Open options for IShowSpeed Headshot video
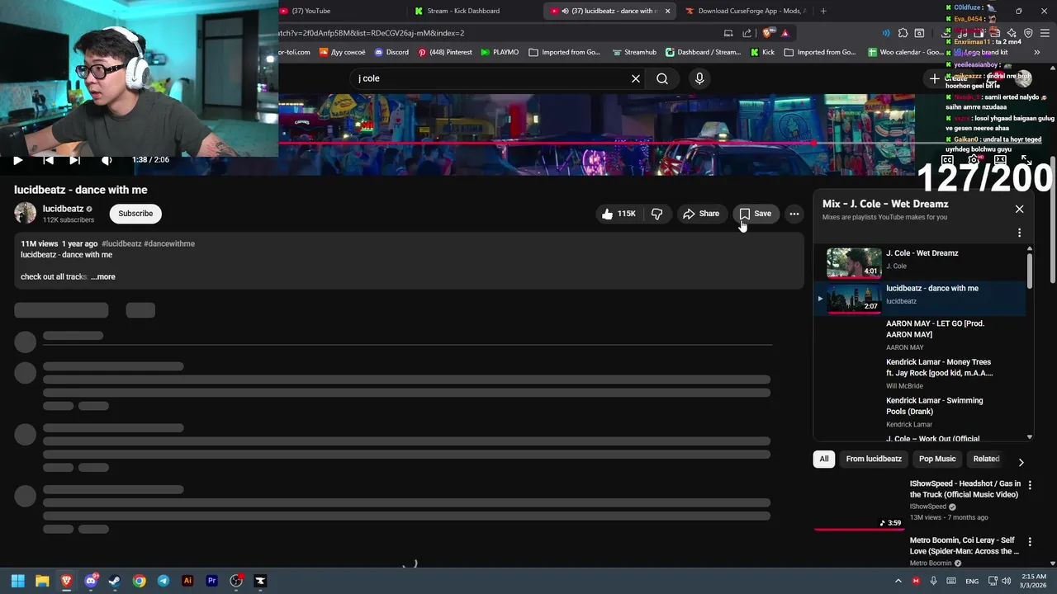The width and height of the screenshot is (1057, 594). point(1030,485)
